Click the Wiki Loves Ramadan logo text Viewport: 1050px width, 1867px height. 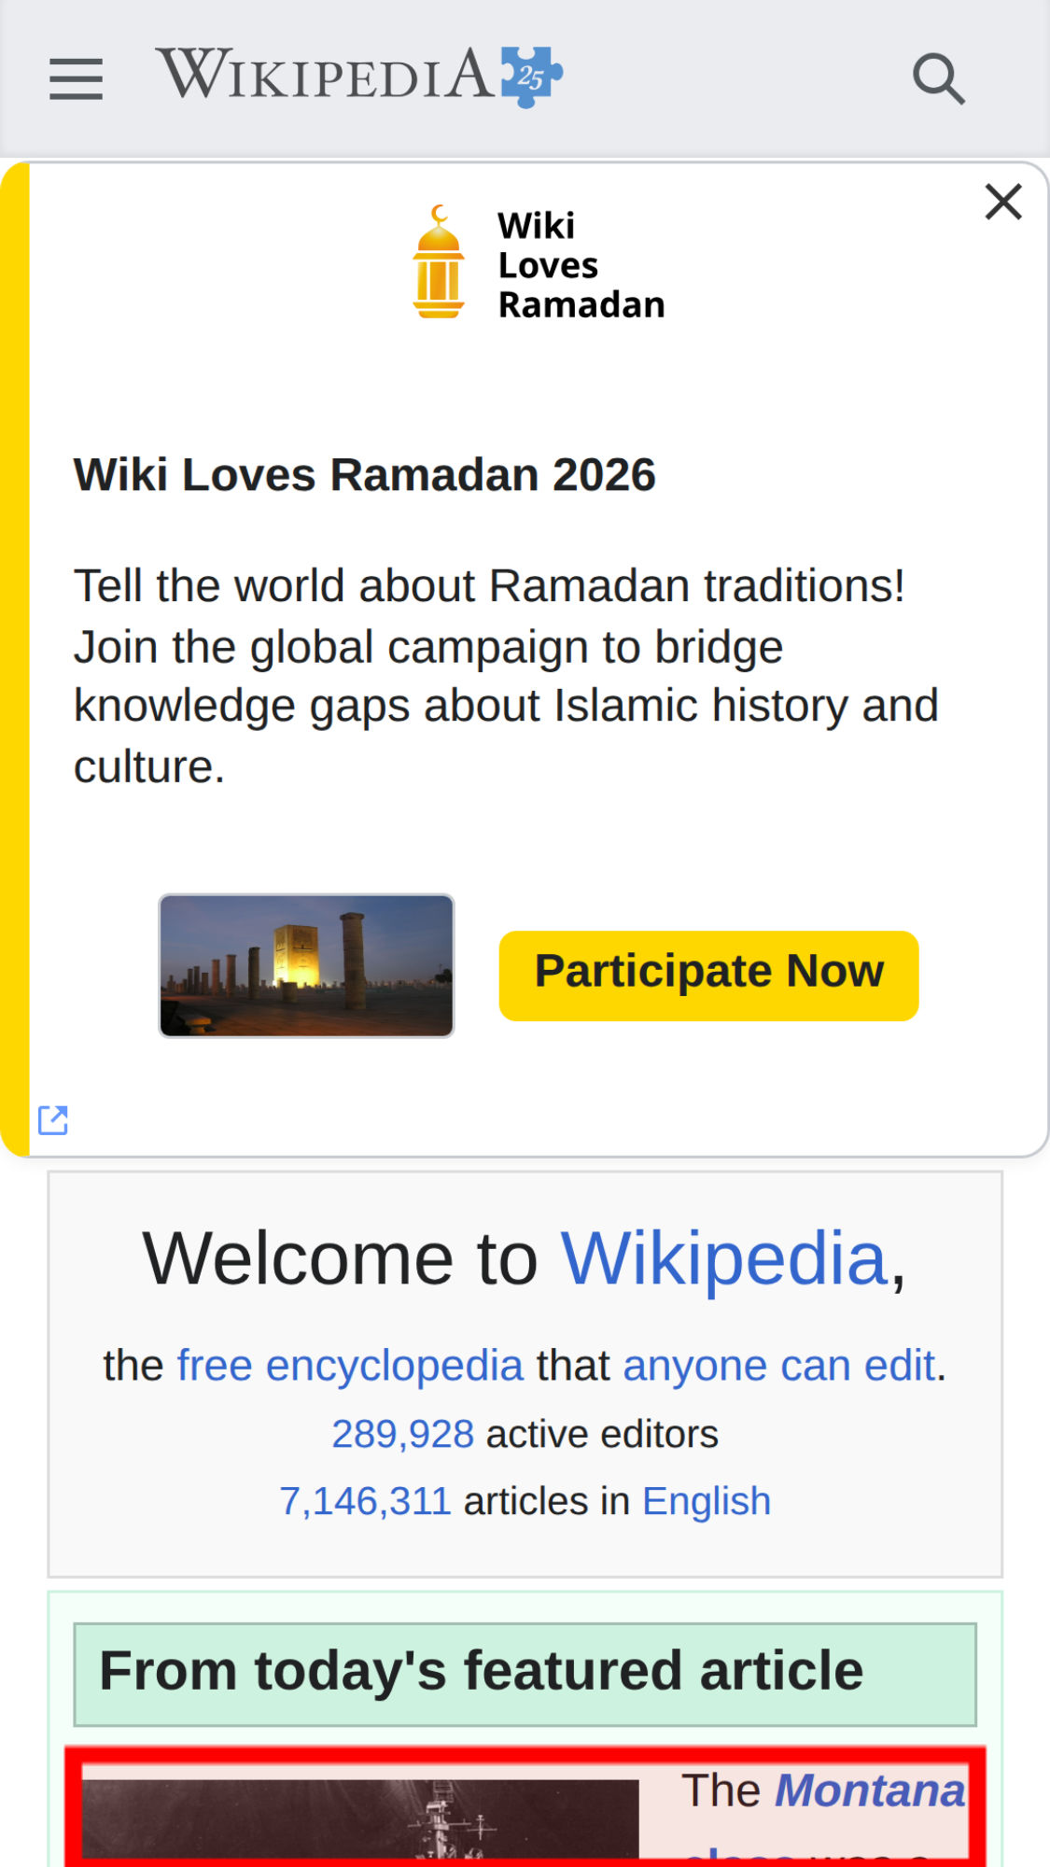tap(581, 265)
